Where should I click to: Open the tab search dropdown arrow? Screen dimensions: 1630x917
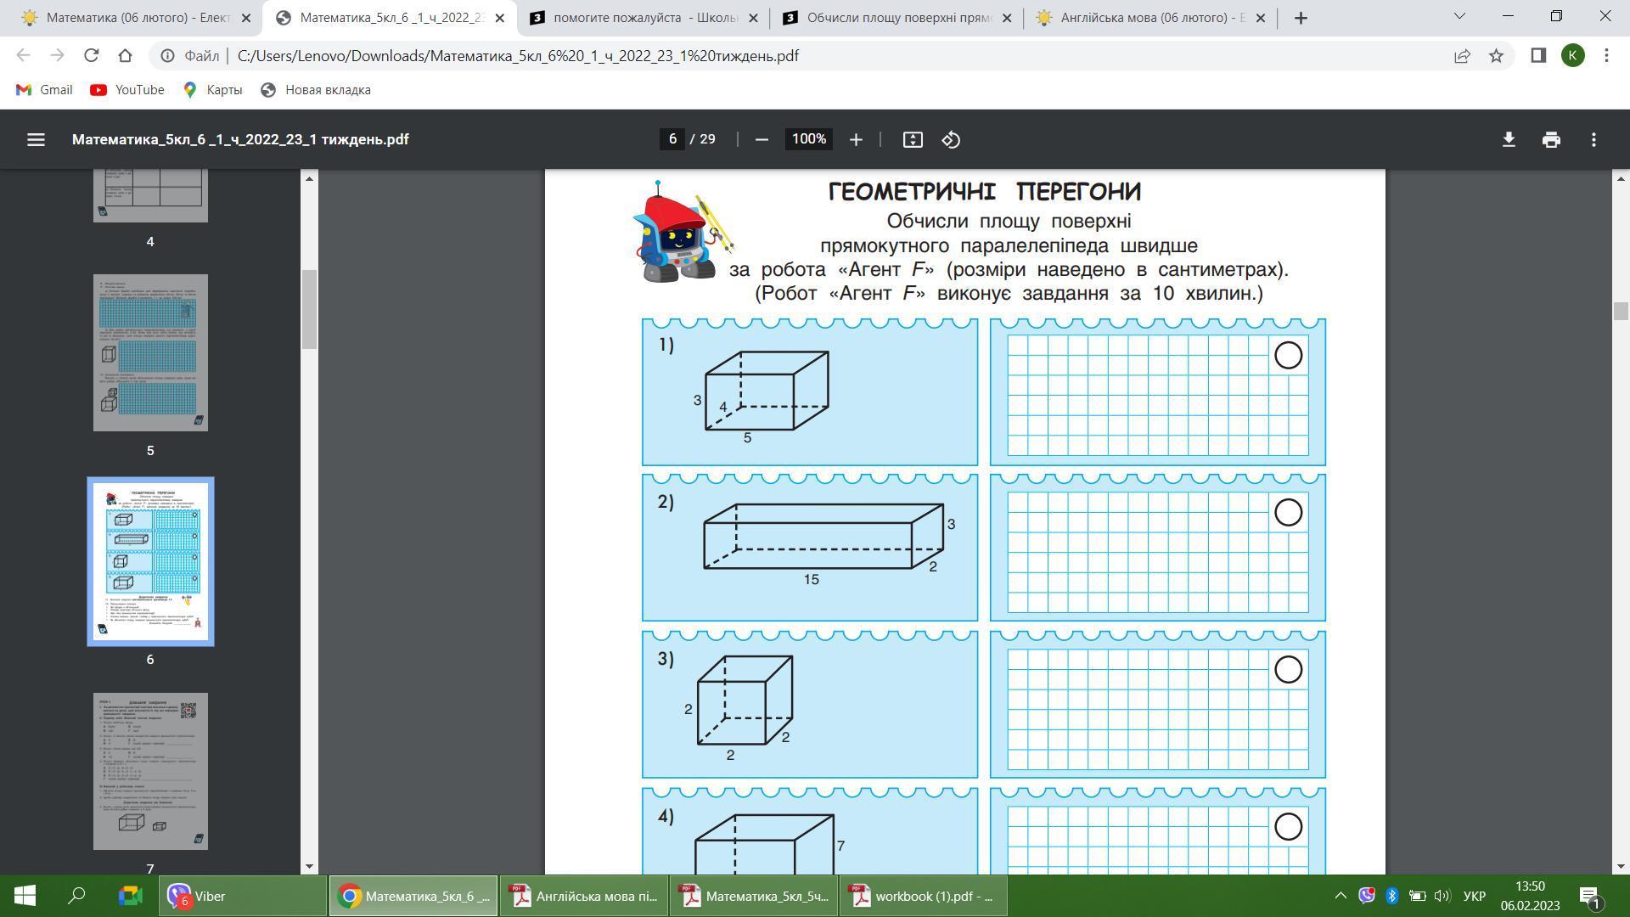click(1460, 16)
